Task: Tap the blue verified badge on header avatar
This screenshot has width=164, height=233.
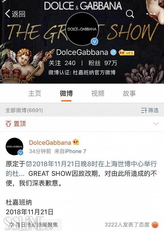Action: click(x=95, y=41)
